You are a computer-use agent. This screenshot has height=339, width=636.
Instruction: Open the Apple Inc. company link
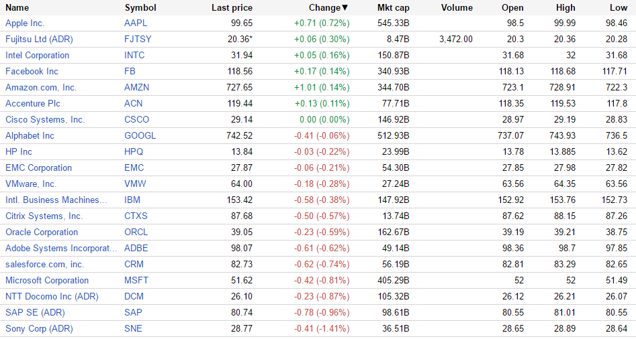25,23
